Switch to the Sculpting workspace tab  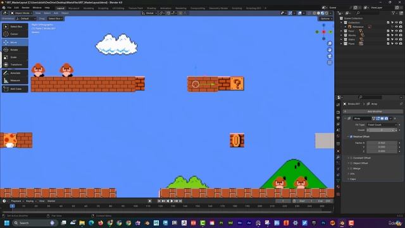pos(103,8)
